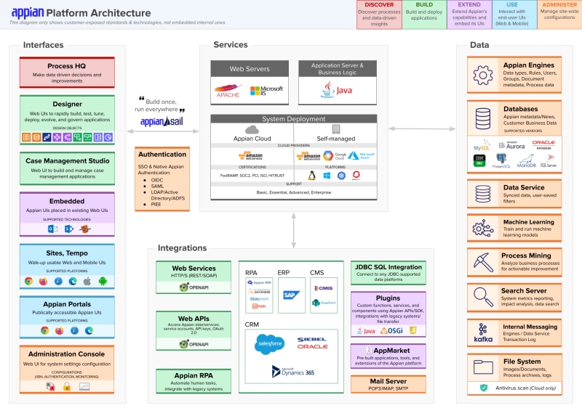
Task: Click the Kafka logo in Internal Messaging
Action: (x=483, y=332)
